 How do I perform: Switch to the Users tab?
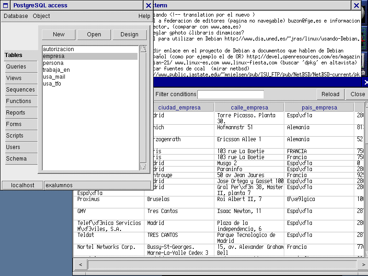(x=21, y=147)
